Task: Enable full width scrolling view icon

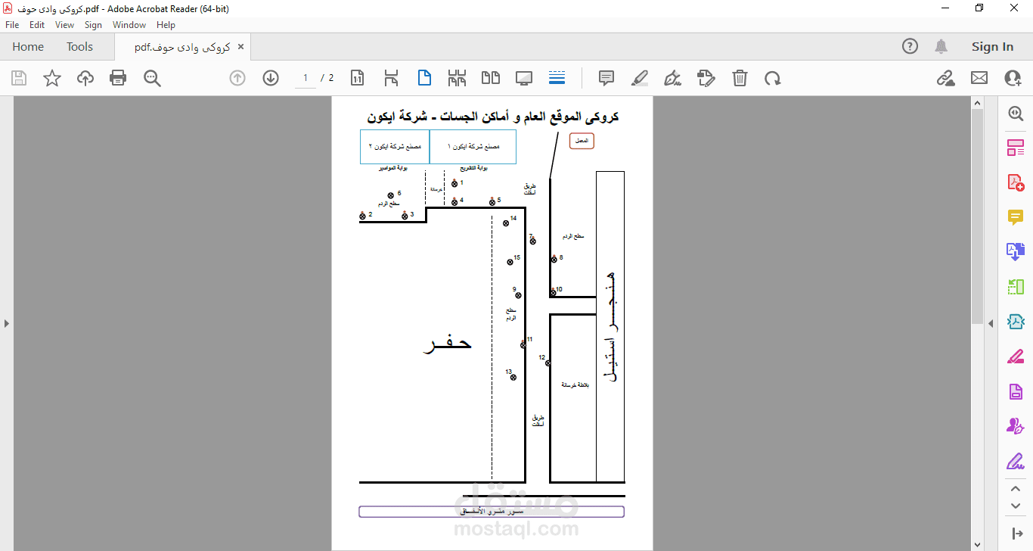Action: (457, 78)
